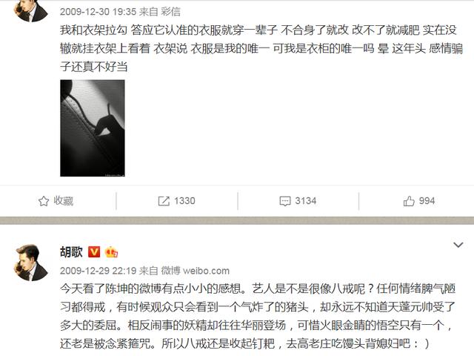The height and width of the screenshot is (356, 474).
Task: Open the 胡歌 username link
Action: (x=71, y=252)
